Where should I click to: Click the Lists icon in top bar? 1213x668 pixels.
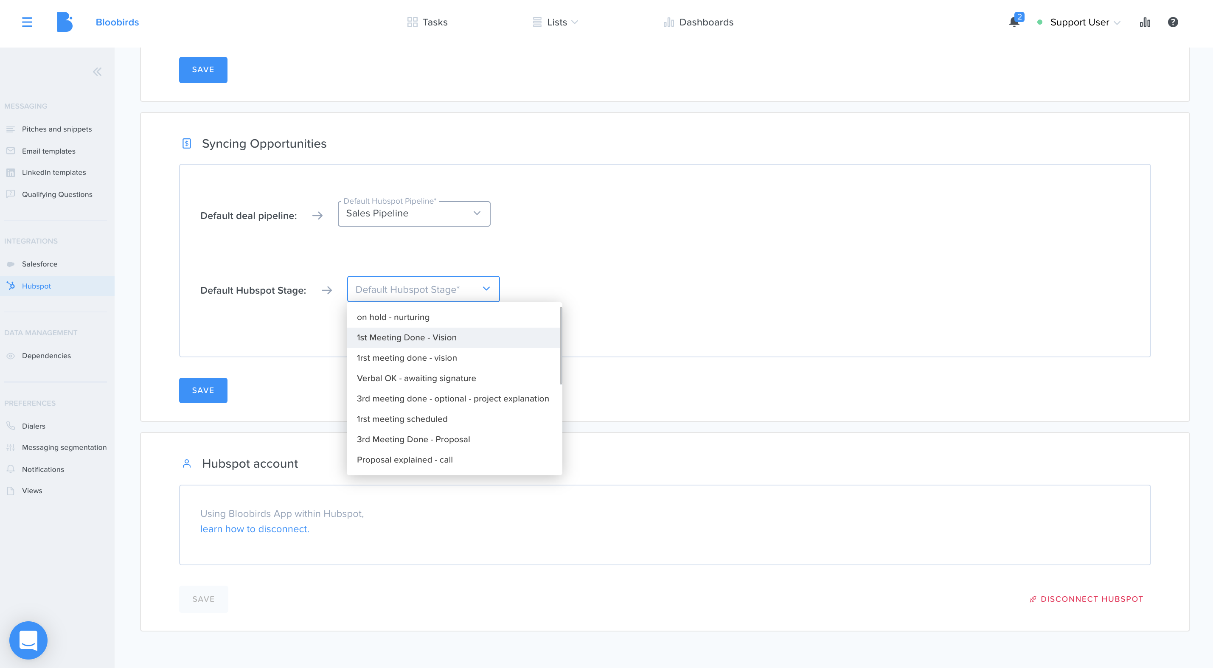pos(537,22)
